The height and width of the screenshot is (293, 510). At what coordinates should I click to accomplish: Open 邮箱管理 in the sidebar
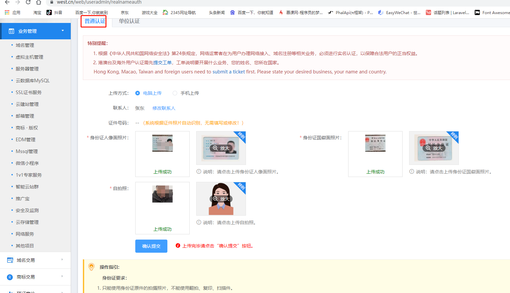click(25, 116)
